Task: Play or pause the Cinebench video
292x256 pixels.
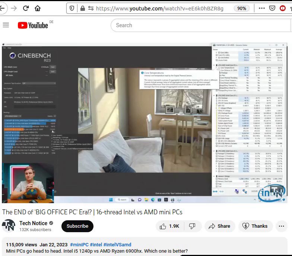Action: [145, 123]
